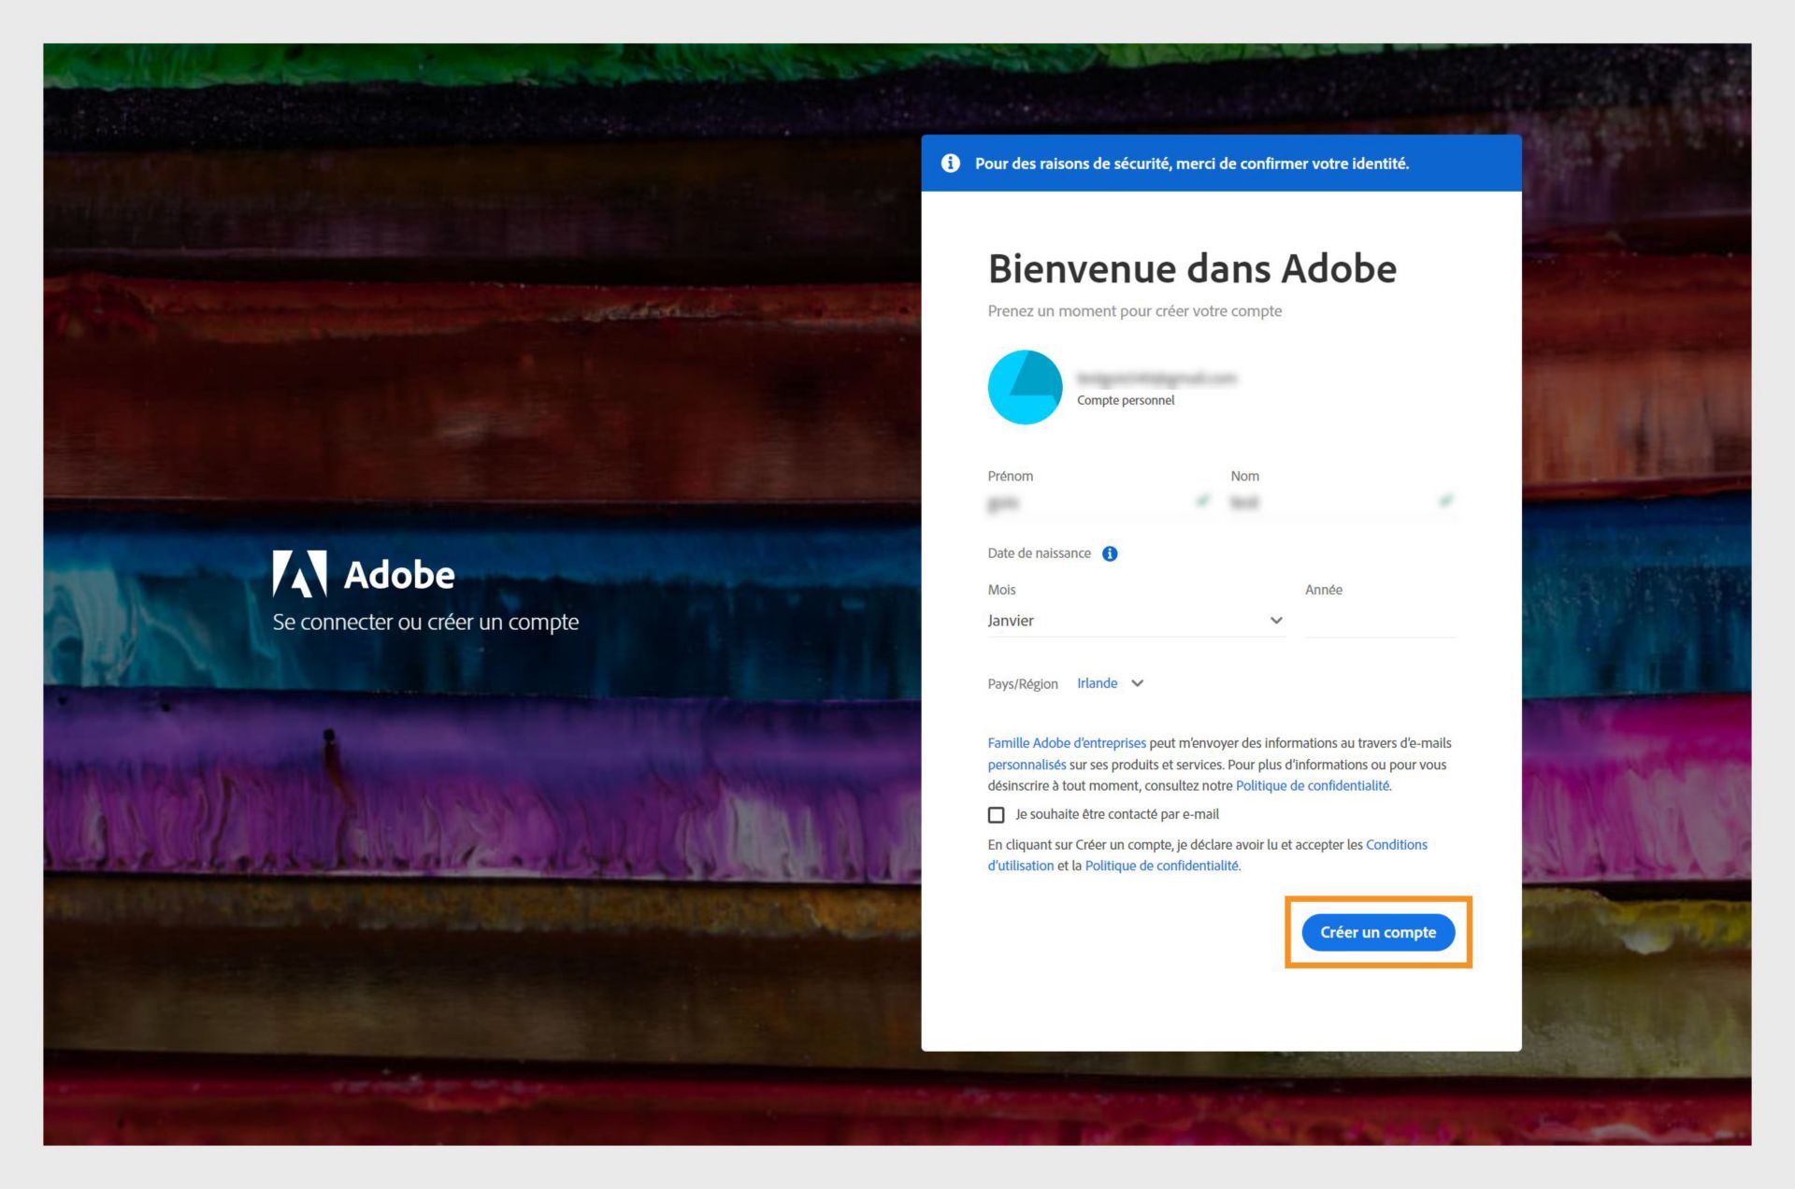Image resolution: width=1795 pixels, height=1189 pixels.
Task: Click the blurred account email address
Action: [x=1156, y=379]
